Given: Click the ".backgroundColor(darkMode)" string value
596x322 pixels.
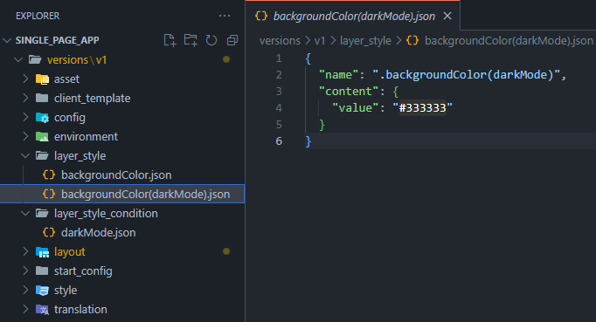Looking at the screenshot, I should (x=466, y=75).
